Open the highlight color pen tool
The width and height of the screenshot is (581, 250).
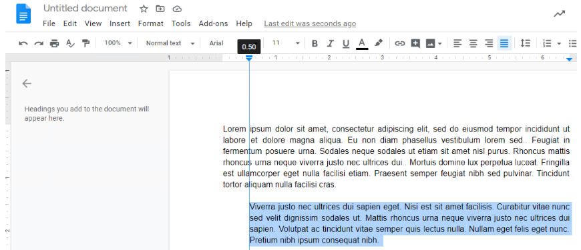tap(378, 43)
